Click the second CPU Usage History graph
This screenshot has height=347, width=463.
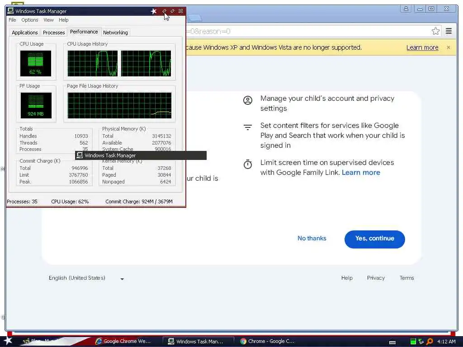tap(146, 63)
